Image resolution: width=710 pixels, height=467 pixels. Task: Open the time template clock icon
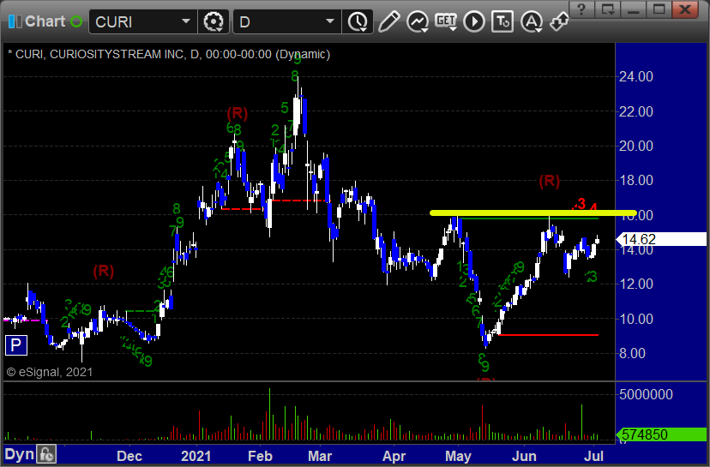click(x=358, y=21)
